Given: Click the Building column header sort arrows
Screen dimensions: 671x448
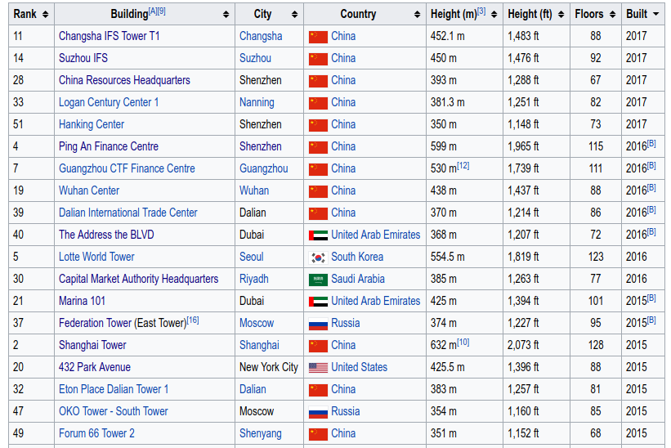Looking at the screenshot, I should pyautogui.click(x=226, y=14).
